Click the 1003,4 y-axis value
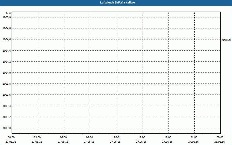The image size is (232, 145). [x=7, y=106]
